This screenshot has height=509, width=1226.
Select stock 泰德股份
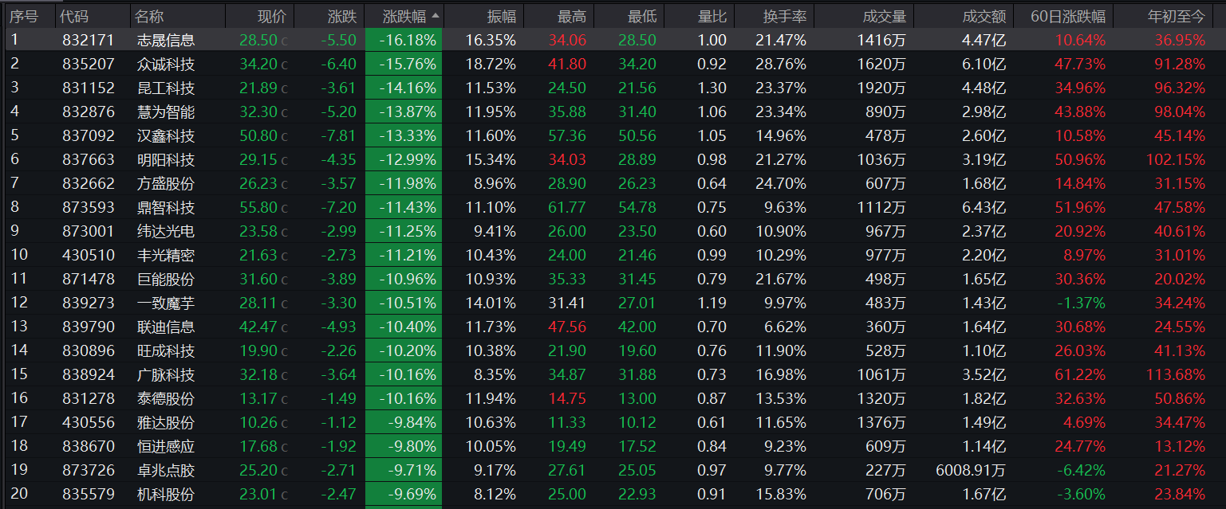click(x=166, y=398)
